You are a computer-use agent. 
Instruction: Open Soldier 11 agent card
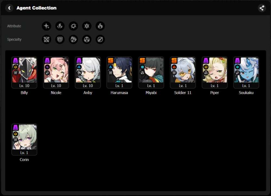tap(183, 72)
